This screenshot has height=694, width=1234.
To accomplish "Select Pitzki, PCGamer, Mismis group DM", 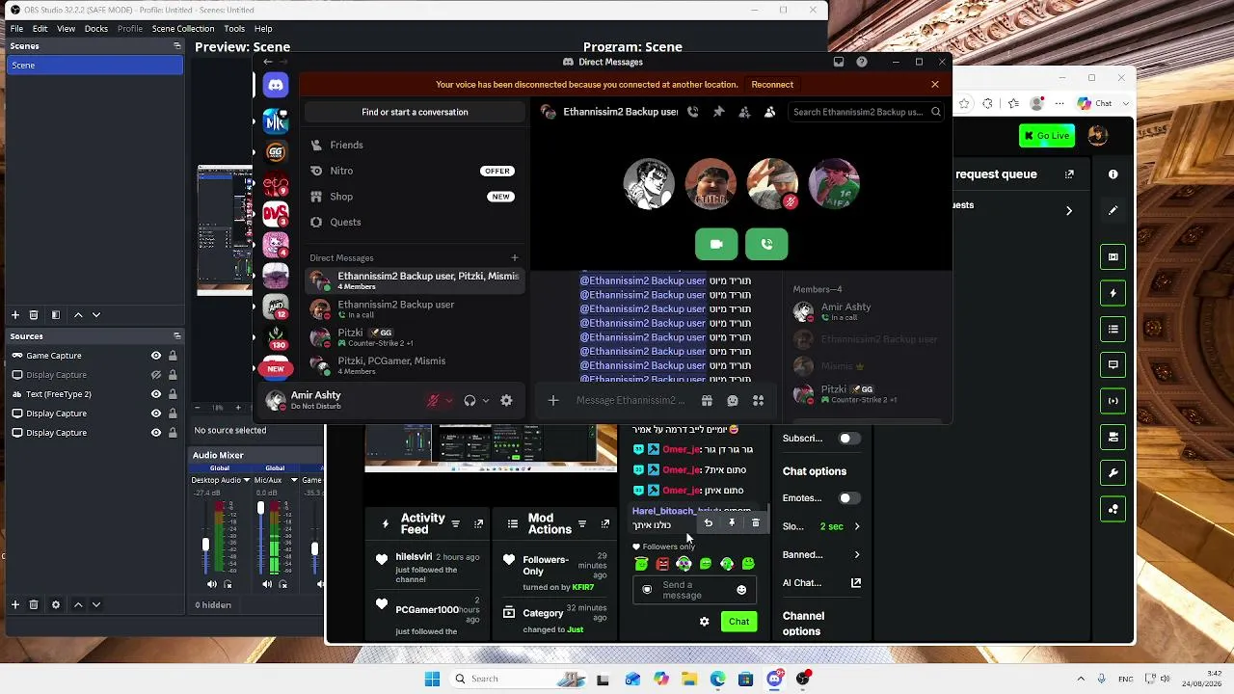I will (x=415, y=365).
